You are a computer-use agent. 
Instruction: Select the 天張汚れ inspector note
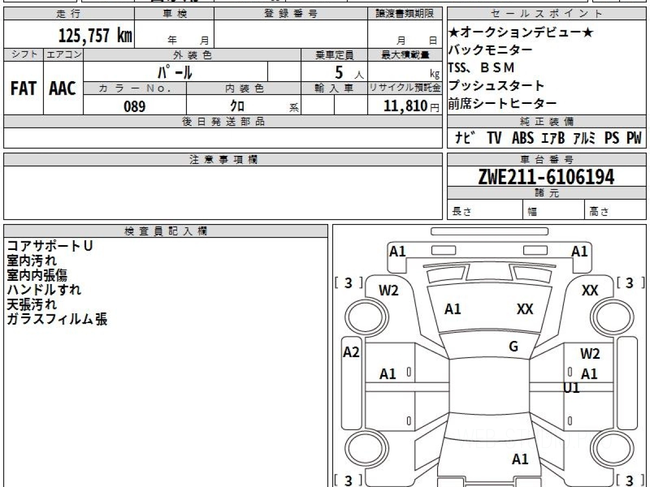[31, 305]
